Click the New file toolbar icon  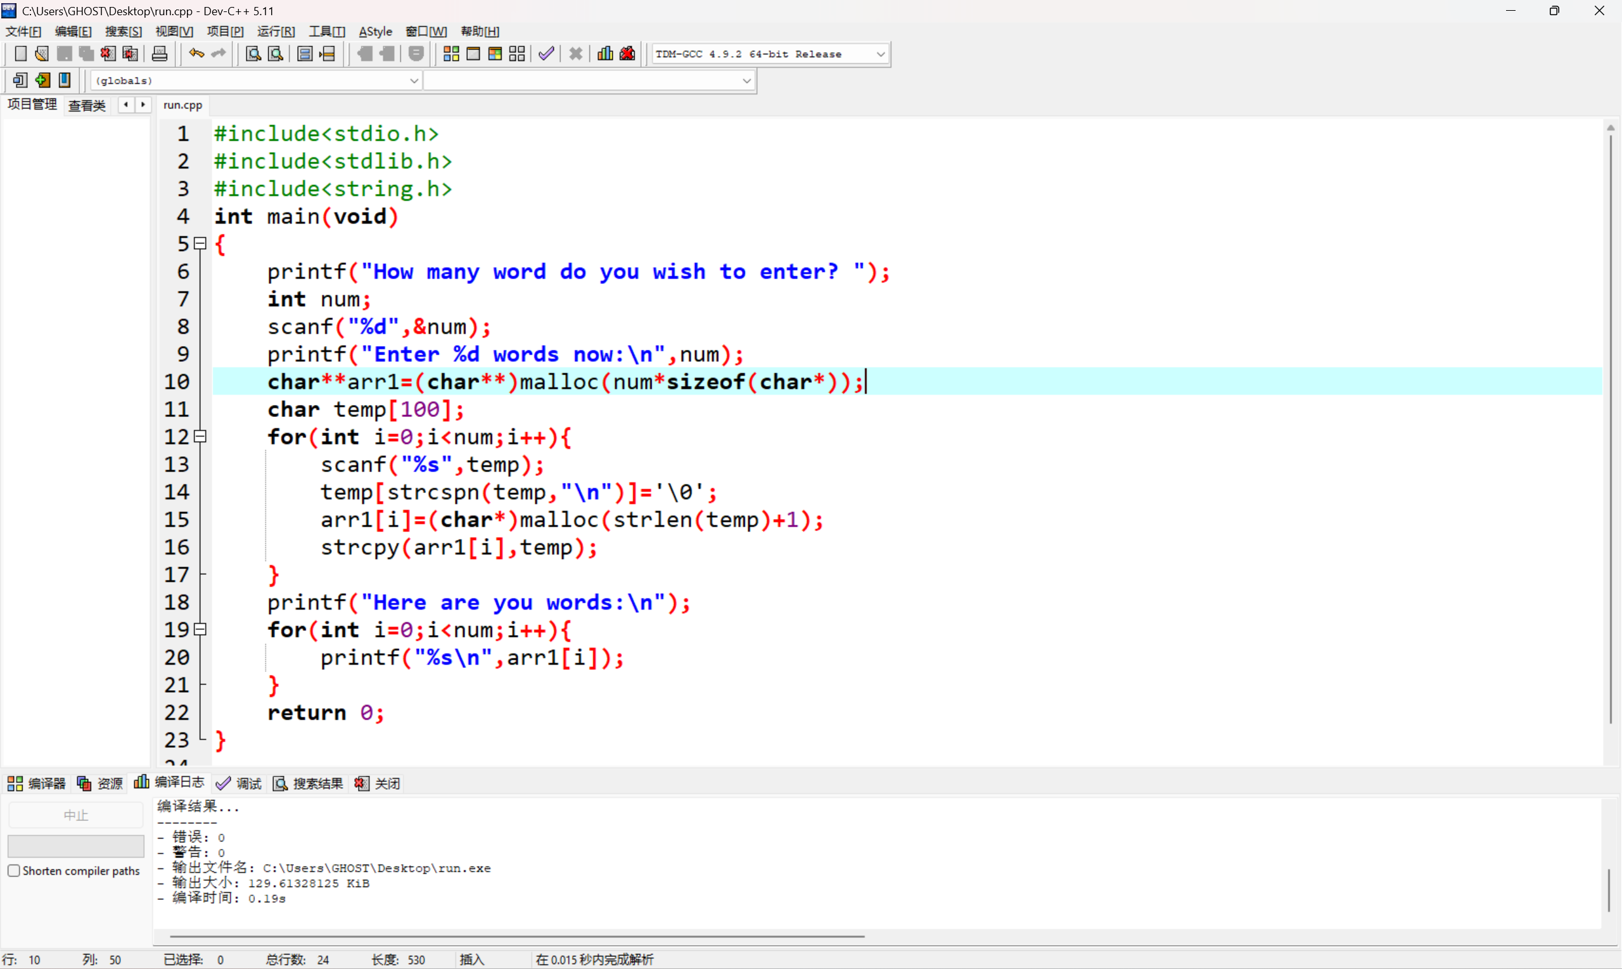tap(20, 53)
